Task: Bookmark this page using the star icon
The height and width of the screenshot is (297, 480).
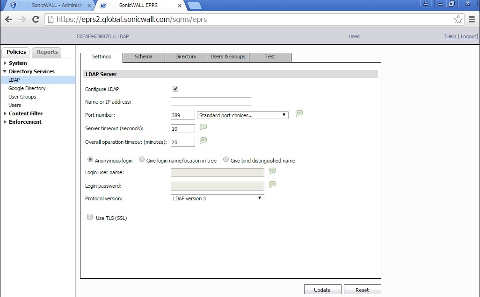Action: point(458,20)
